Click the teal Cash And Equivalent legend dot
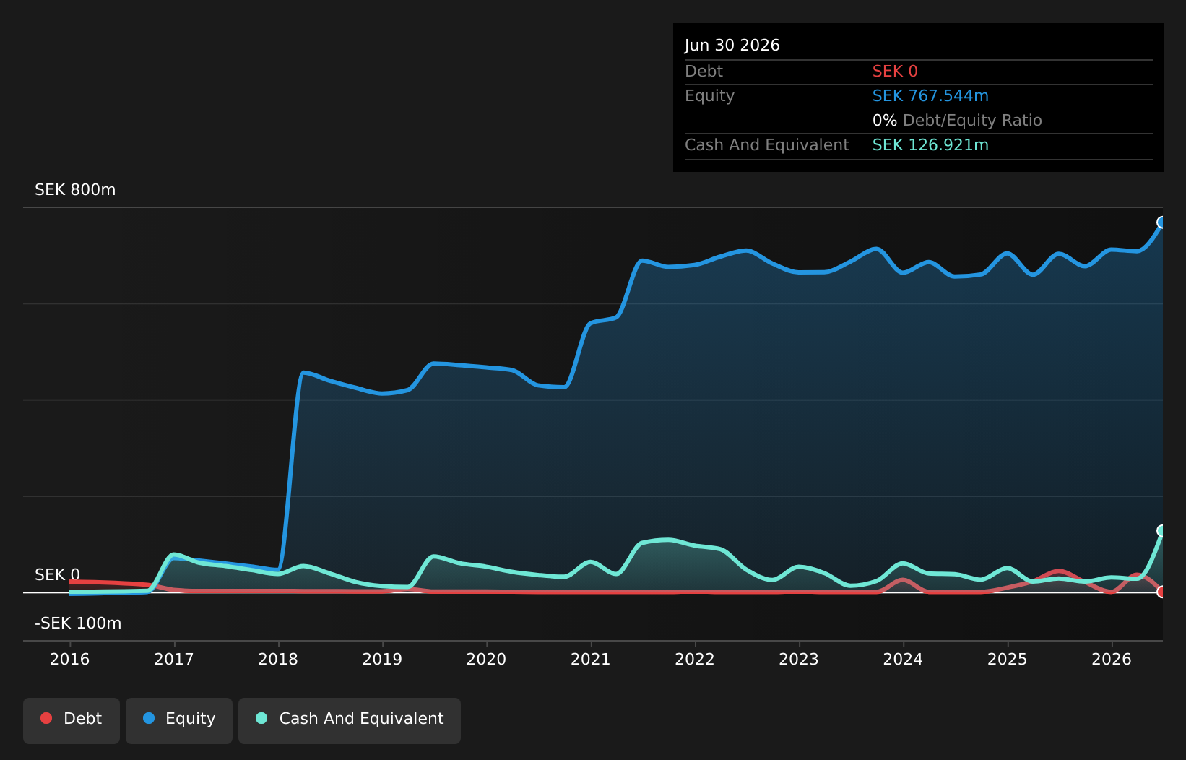Screen dimensions: 1186x760 (261, 718)
